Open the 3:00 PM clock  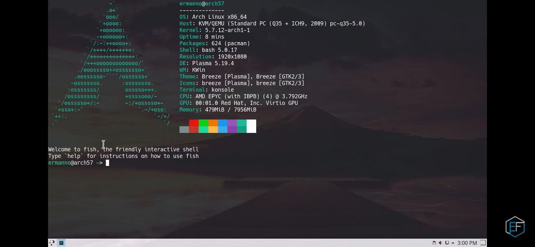(x=467, y=243)
